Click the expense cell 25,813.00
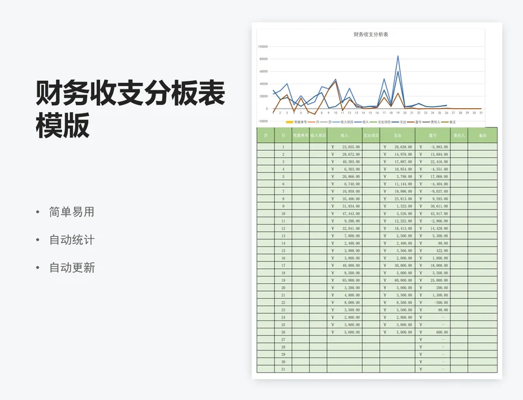The image size is (523, 400). tap(397, 199)
